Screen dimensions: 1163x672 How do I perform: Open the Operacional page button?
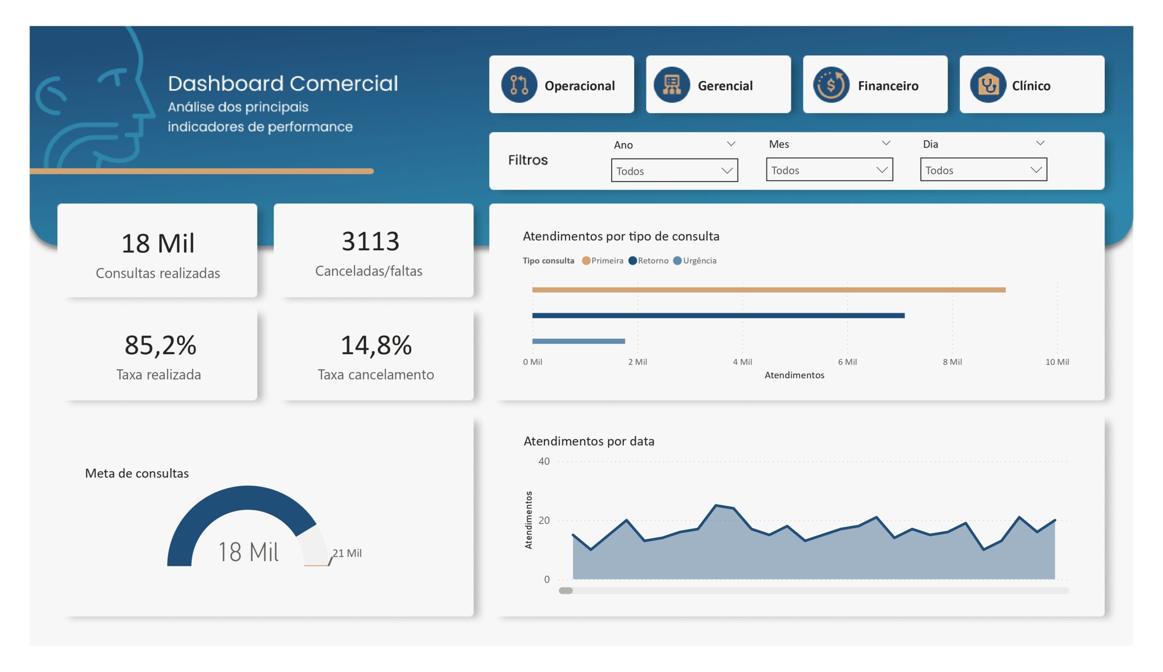[x=579, y=86]
